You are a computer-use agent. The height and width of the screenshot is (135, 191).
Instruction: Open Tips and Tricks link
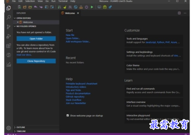(x=73, y=90)
